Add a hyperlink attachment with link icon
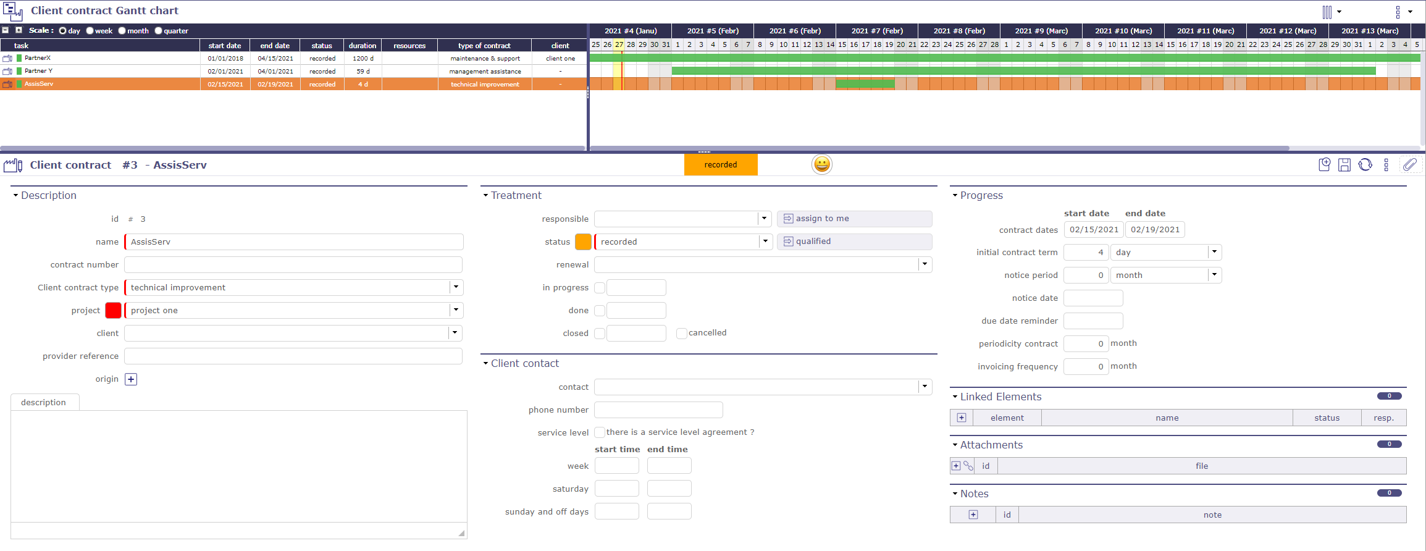 point(968,466)
